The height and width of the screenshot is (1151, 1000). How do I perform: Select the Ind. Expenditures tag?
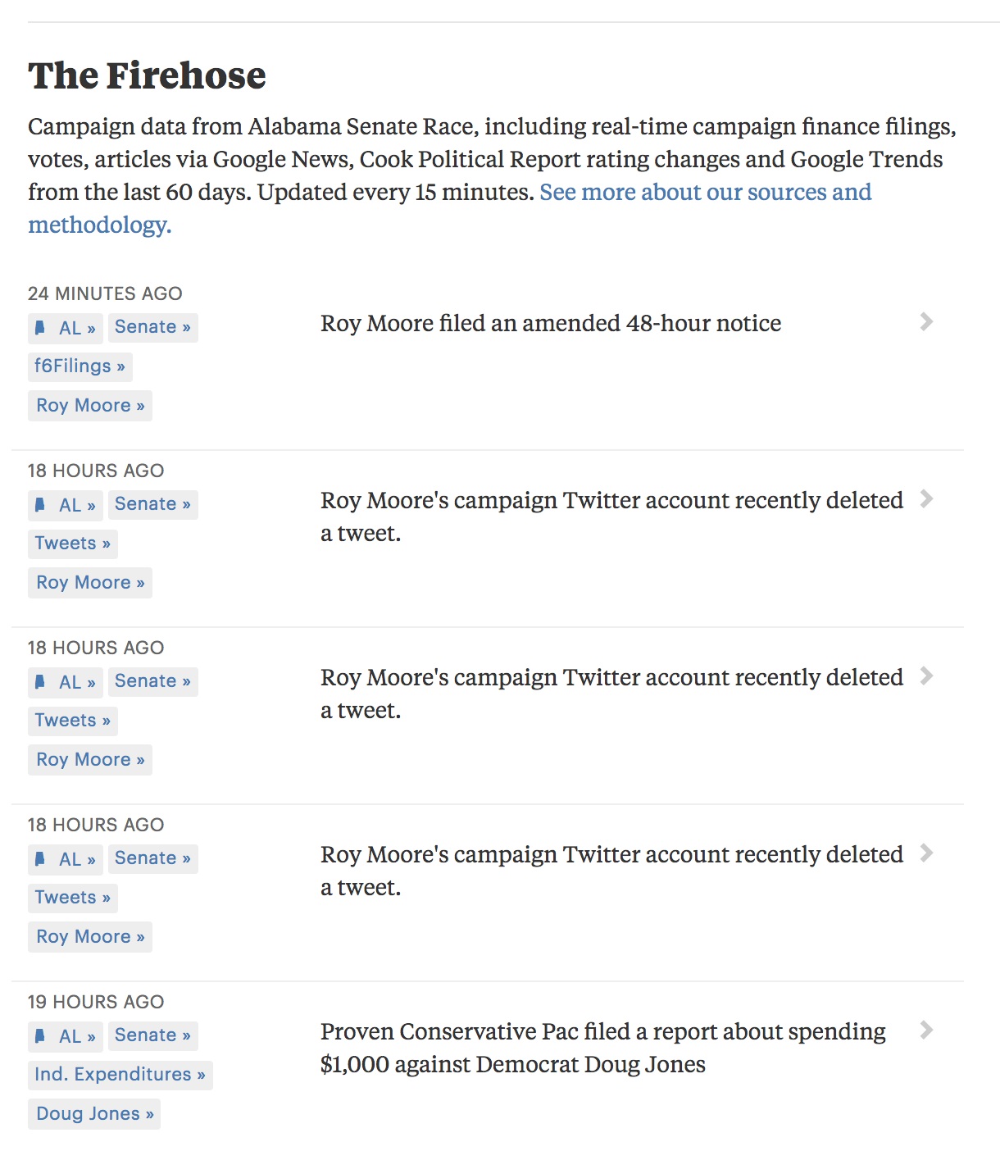[120, 1075]
